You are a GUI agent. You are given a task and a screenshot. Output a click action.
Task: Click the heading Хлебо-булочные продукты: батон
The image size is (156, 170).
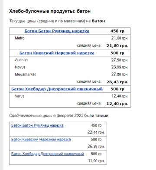pos(50,11)
